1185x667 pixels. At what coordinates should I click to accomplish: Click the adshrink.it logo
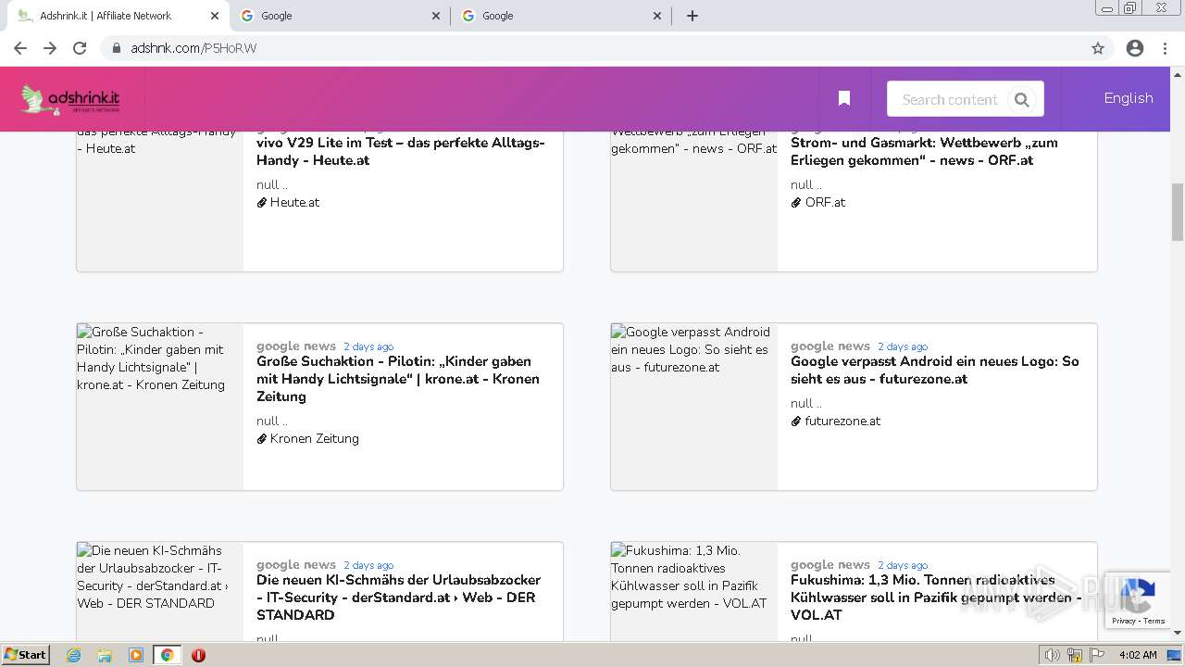pyautogui.click(x=70, y=99)
